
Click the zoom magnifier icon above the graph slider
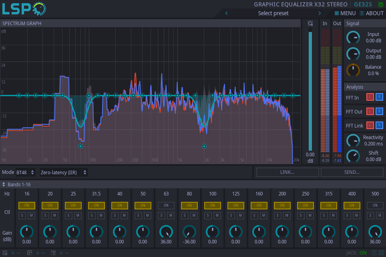(x=310, y=24)
